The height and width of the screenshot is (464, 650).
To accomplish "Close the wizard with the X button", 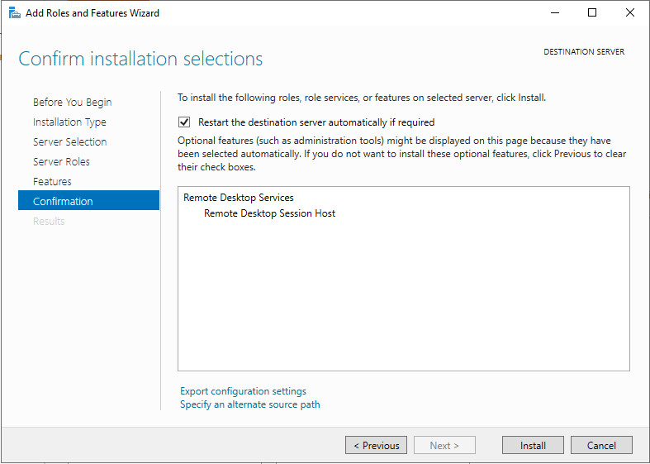I will pyautogui.click(x=630, y=13).
